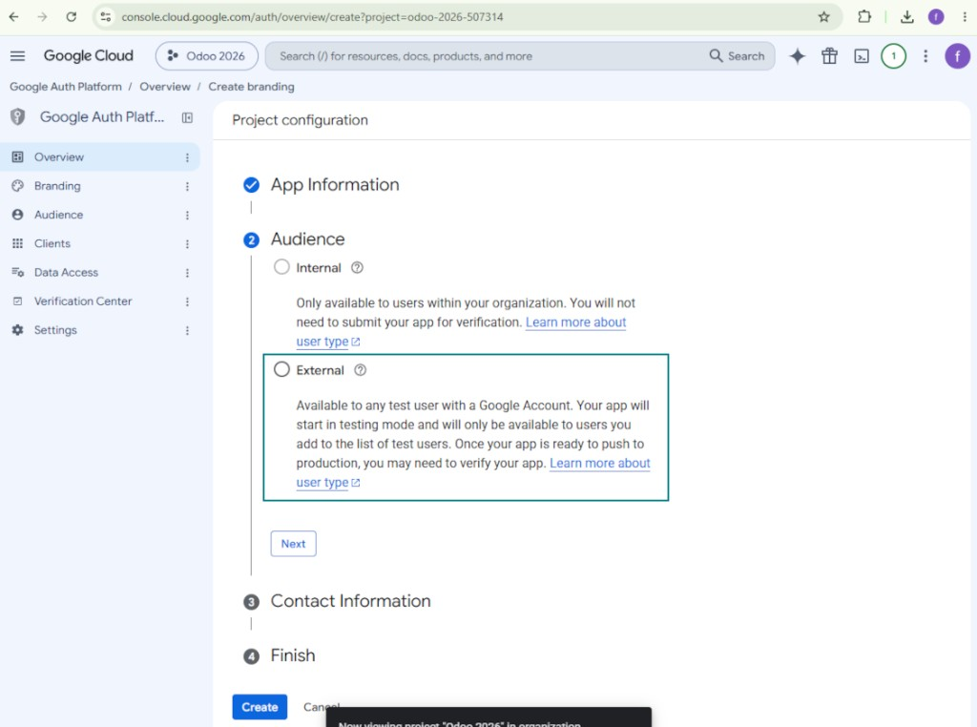Click the gift free trial icon
Screen dimensions: 977x727
(x=829, y=56)
